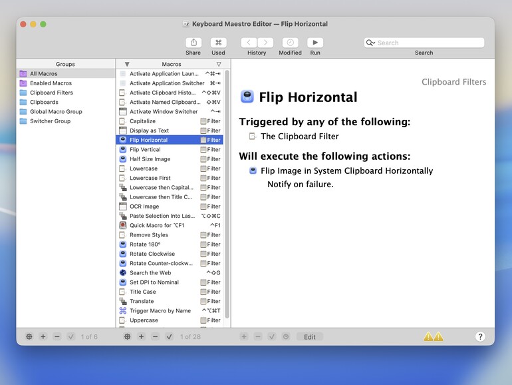Viewport: 512px width, 385px height.
Task: Click the Quick Macro record icon
Action: pos(123,225)
